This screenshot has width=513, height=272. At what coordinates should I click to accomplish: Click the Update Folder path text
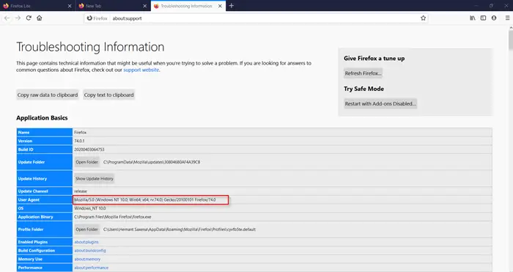[x=152, y=162]
